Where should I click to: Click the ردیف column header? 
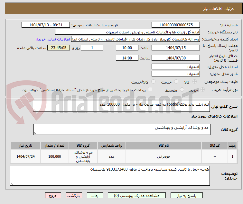(x=232, y=146)
